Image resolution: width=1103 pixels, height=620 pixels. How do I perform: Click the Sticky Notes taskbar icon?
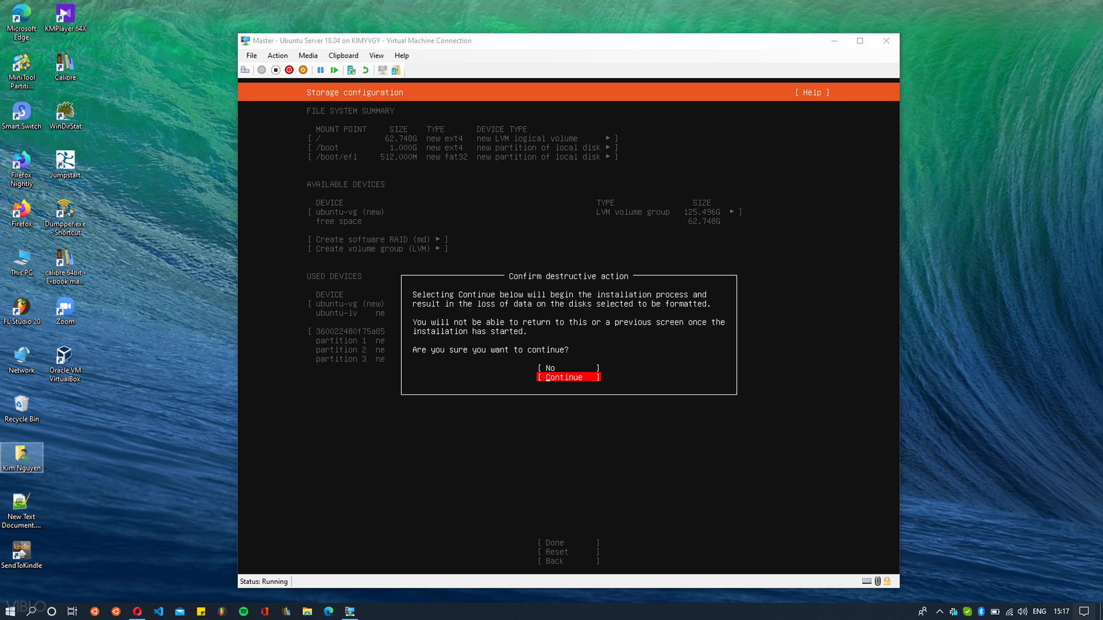click(201, 611)
